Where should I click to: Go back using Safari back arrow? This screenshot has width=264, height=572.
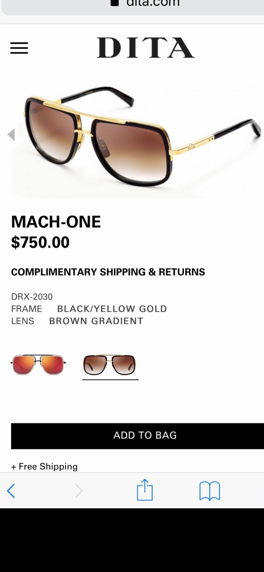point(11,491)
